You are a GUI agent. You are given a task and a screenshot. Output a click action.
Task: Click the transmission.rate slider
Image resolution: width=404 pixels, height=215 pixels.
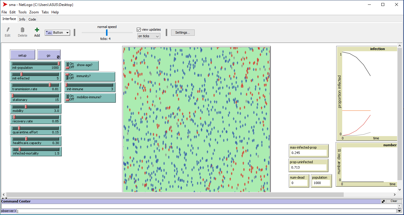pyautogui.click(x=35, y=87)
